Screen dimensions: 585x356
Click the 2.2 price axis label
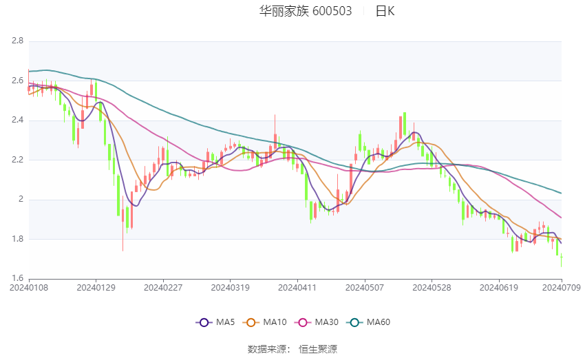click(x=17, y=160)
